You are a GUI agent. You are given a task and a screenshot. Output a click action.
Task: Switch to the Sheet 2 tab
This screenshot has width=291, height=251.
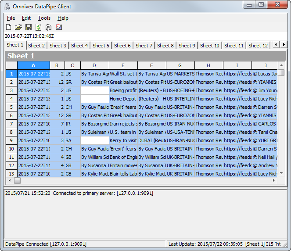click(36, 46)
